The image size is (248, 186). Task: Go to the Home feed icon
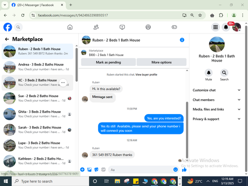[70, 27]
